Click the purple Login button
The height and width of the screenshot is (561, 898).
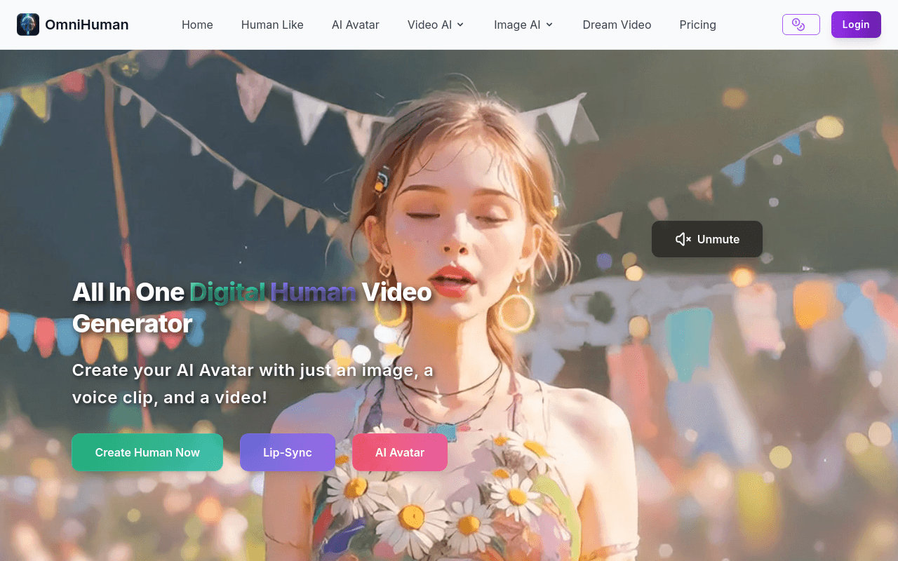click(x=856, y=25)
